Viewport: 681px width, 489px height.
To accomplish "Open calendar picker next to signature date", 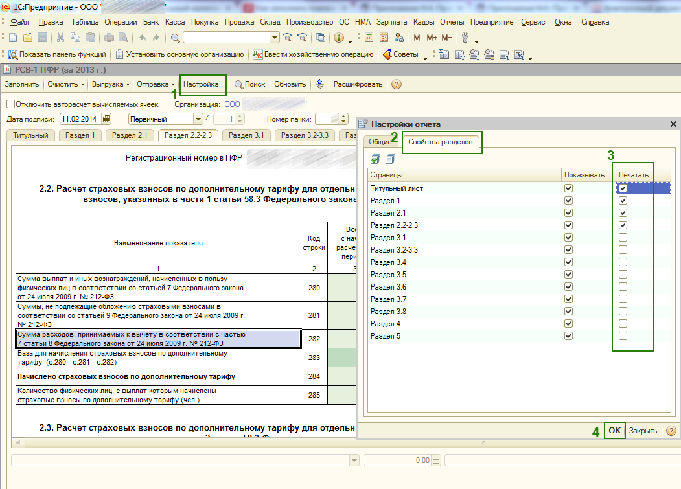I will (x=107, y=119).
